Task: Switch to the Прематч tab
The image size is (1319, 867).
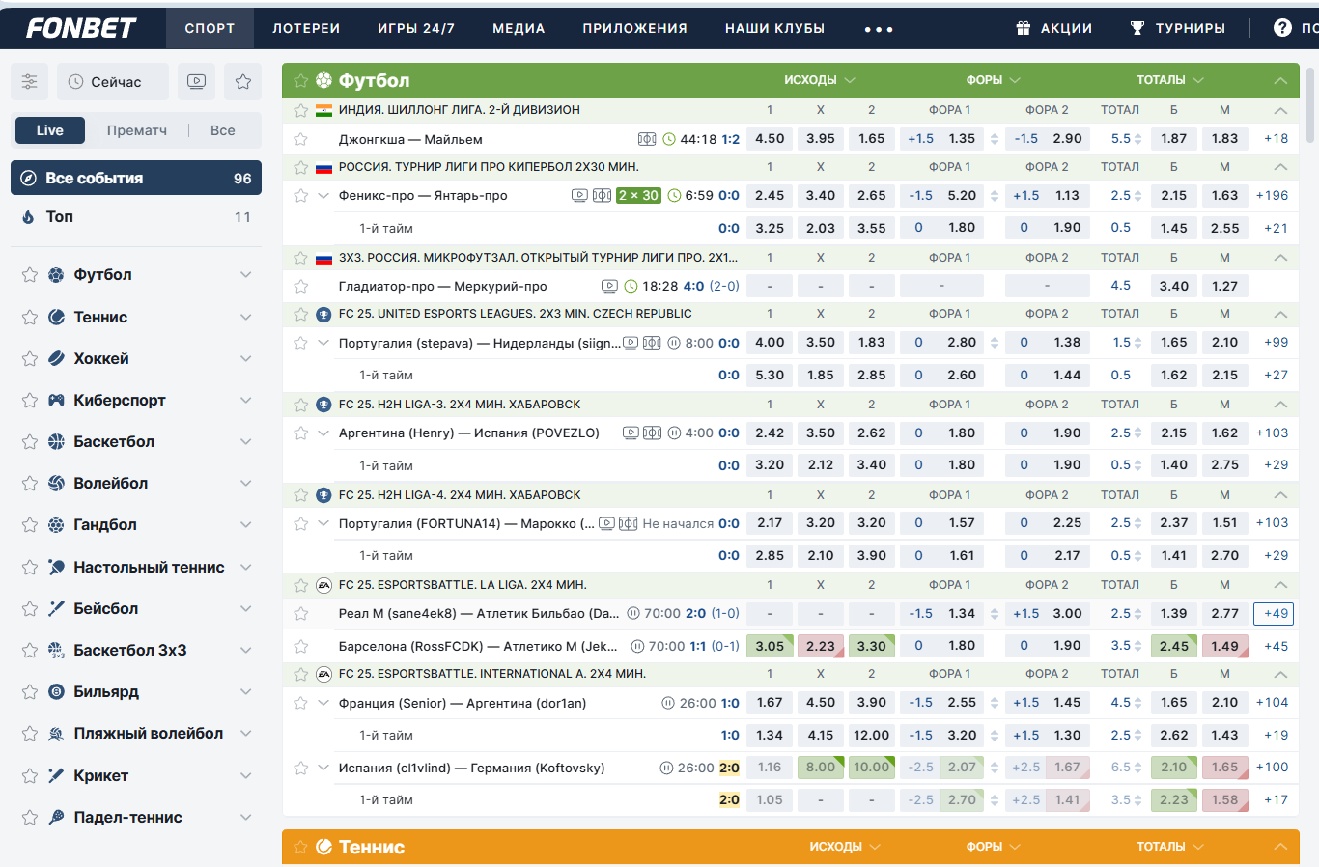Action: point(137,130)
